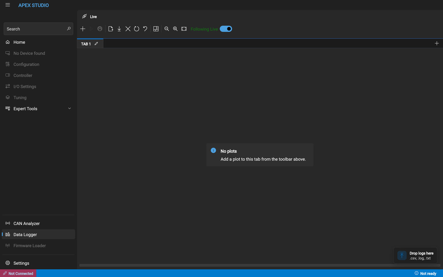Select No Device found item
The image size is (443, 277).
[x=38, y=53]
